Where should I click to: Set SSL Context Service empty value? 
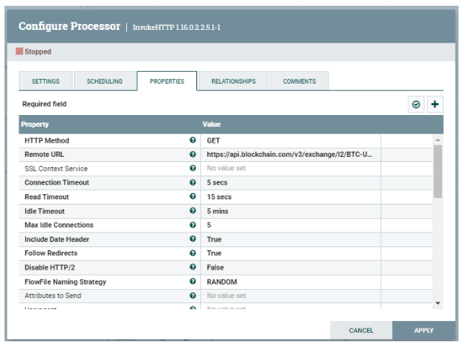pos(290,168)
